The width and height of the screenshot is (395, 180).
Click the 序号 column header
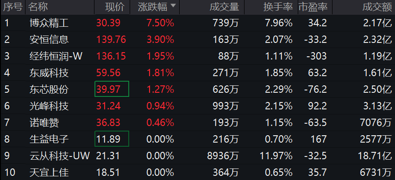click(13, 7)
